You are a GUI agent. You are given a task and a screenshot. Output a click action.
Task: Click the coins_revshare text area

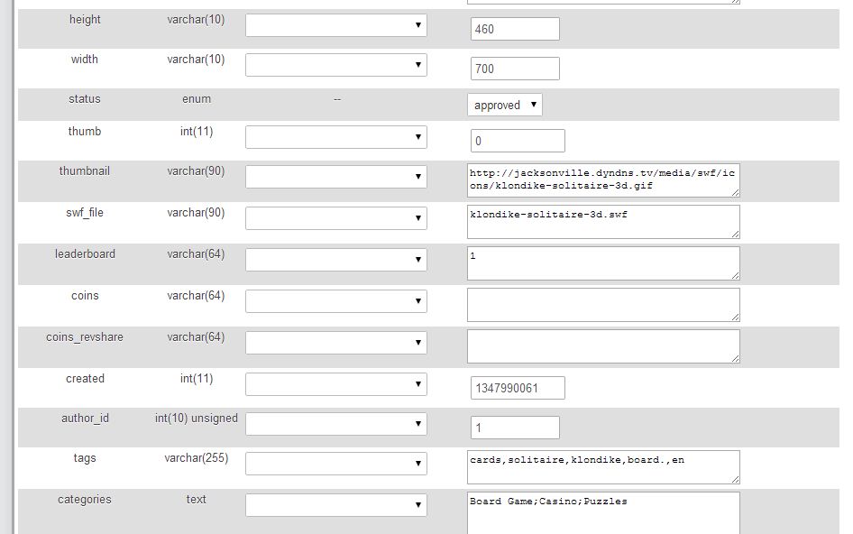[602, 345]
